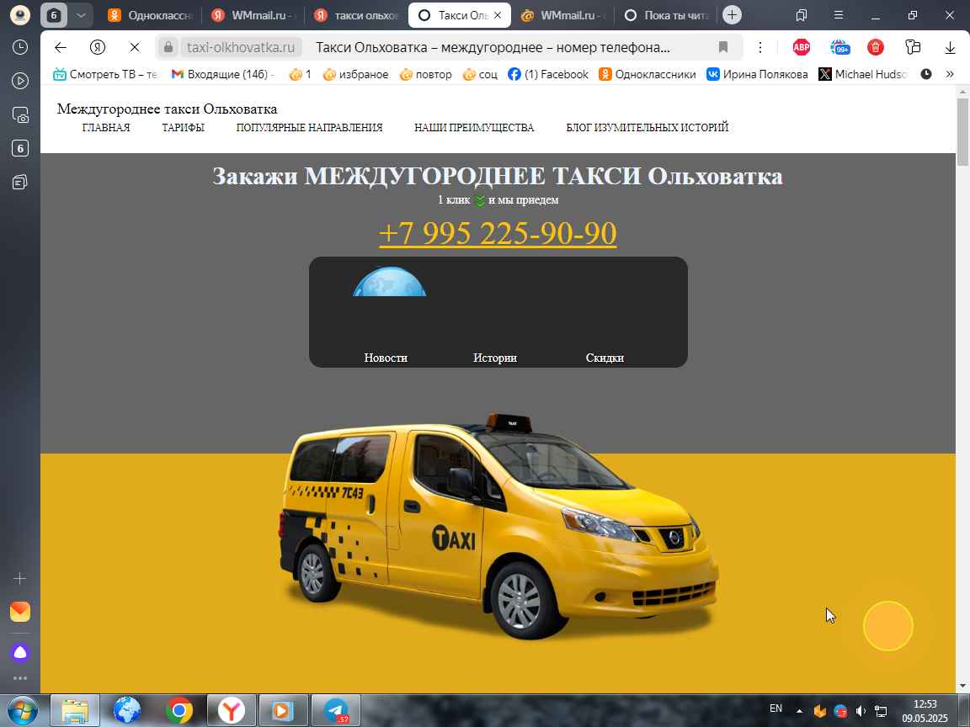Go back with the arrow button

click(x=60, y=47)
